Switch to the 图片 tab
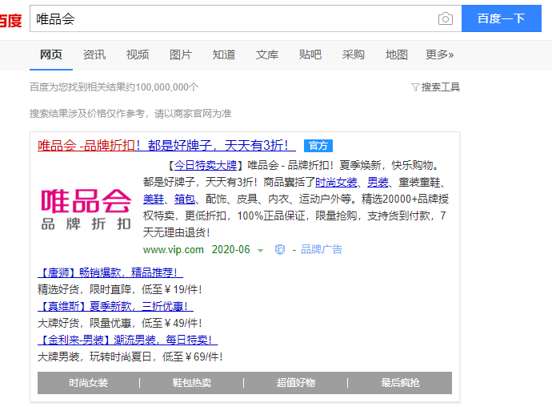The height and width of the screenshot is (407, 552). (x=181, y=55)
